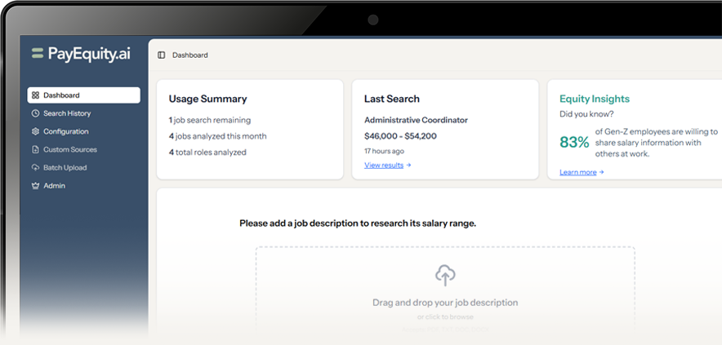Click the Dashboard breadcrumb in header
This screenshot has width=722, height=345.
point(189,55)
